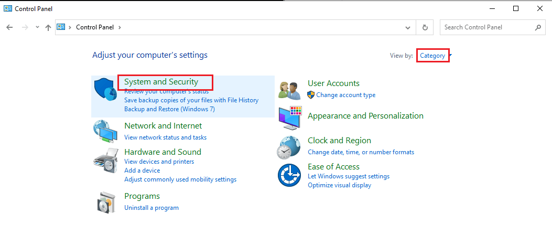552x245 pixels.
Task: Click Let Windows suggest settings
Action: tap(349, 176)
